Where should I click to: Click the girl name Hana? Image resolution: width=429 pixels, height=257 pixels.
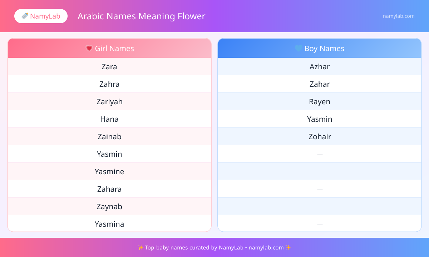point(109,119)
